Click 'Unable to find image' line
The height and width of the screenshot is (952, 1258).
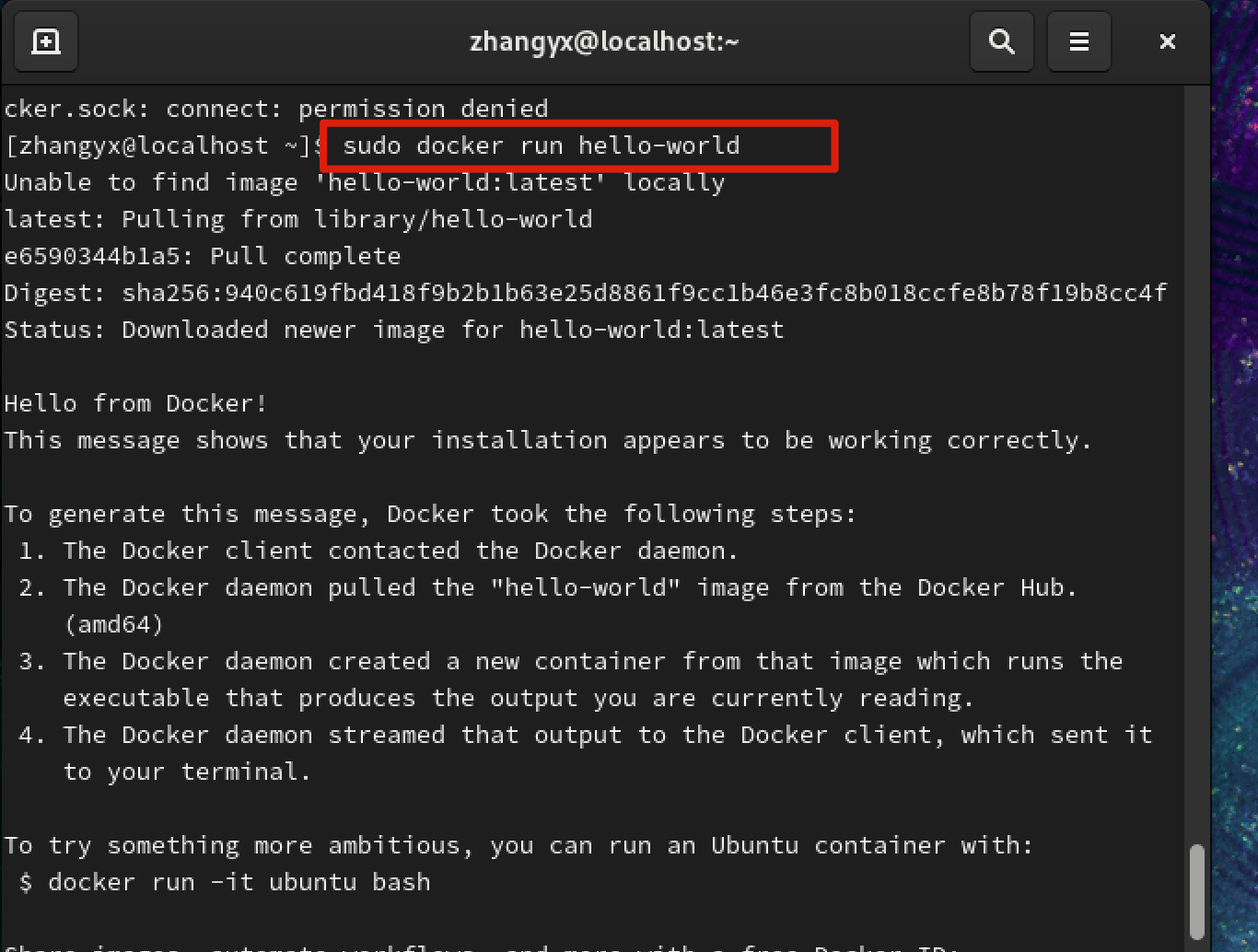(365, 182)
